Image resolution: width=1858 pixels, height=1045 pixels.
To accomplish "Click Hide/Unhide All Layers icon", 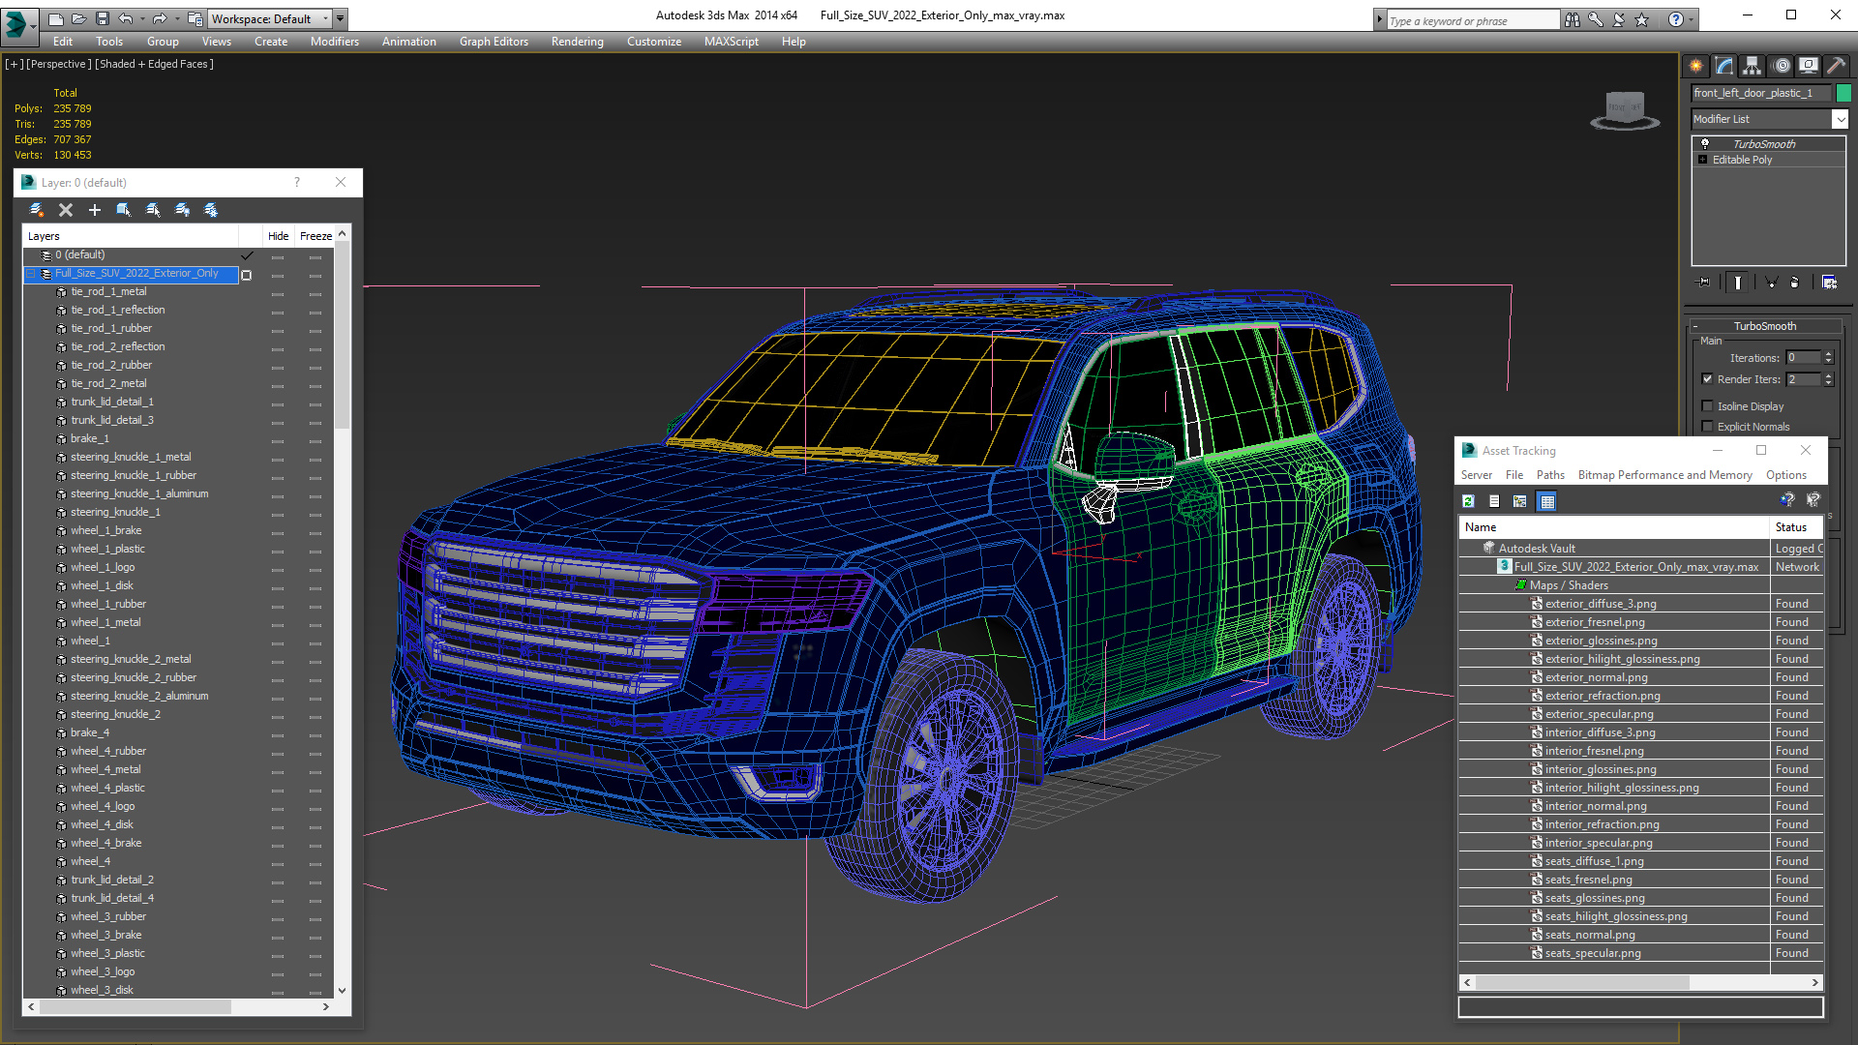I will 182,210.
